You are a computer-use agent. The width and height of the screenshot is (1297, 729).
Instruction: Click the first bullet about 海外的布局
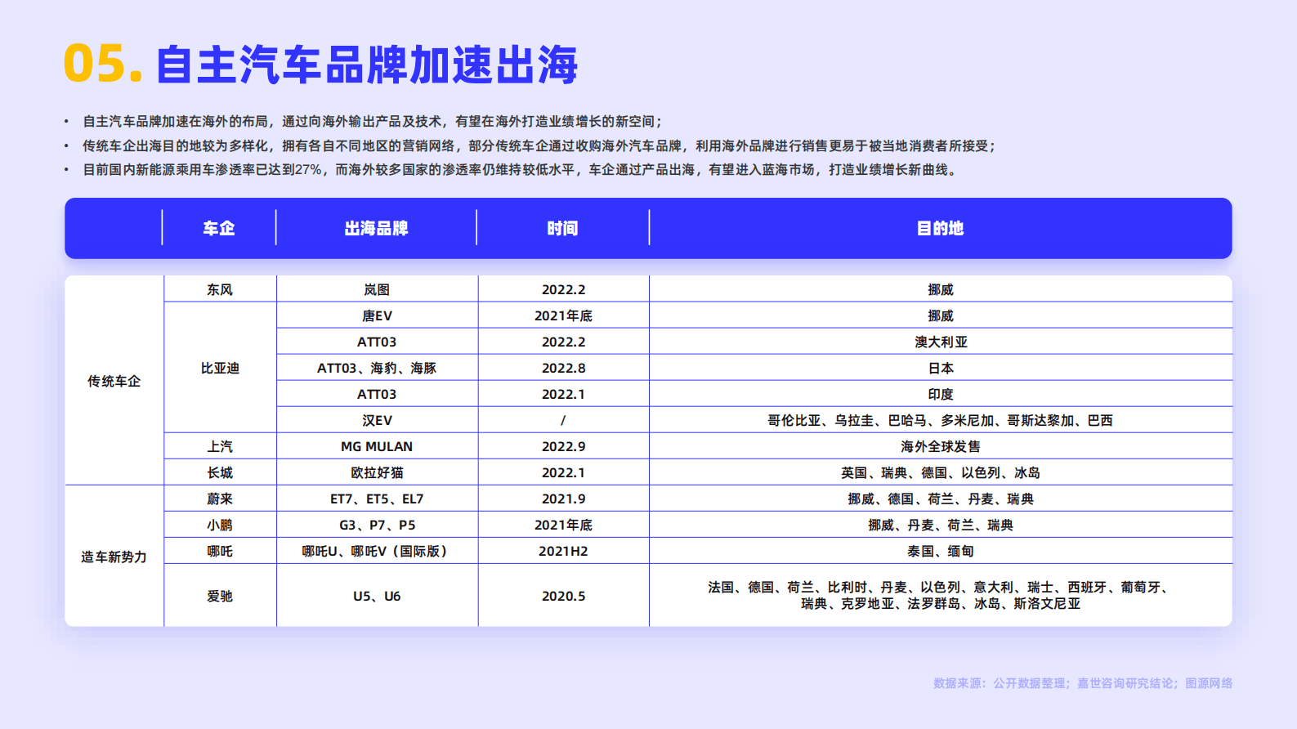click(x=373, y=121)
